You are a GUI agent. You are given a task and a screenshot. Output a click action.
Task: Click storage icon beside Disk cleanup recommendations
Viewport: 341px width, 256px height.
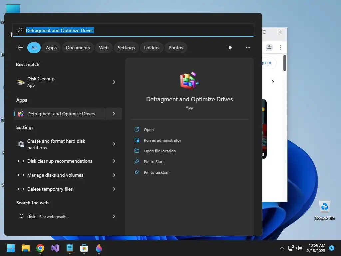click(21, 161)
